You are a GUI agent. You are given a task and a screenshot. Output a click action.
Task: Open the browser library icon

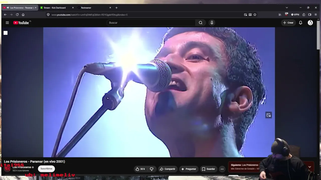[x=280, y=15]
